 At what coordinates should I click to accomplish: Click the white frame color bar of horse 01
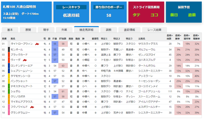point(9,44)
